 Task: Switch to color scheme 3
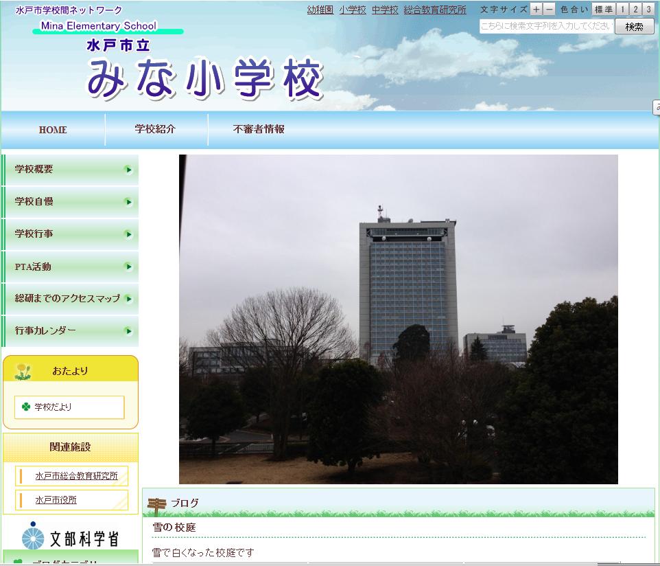click(x=648, y=9)
